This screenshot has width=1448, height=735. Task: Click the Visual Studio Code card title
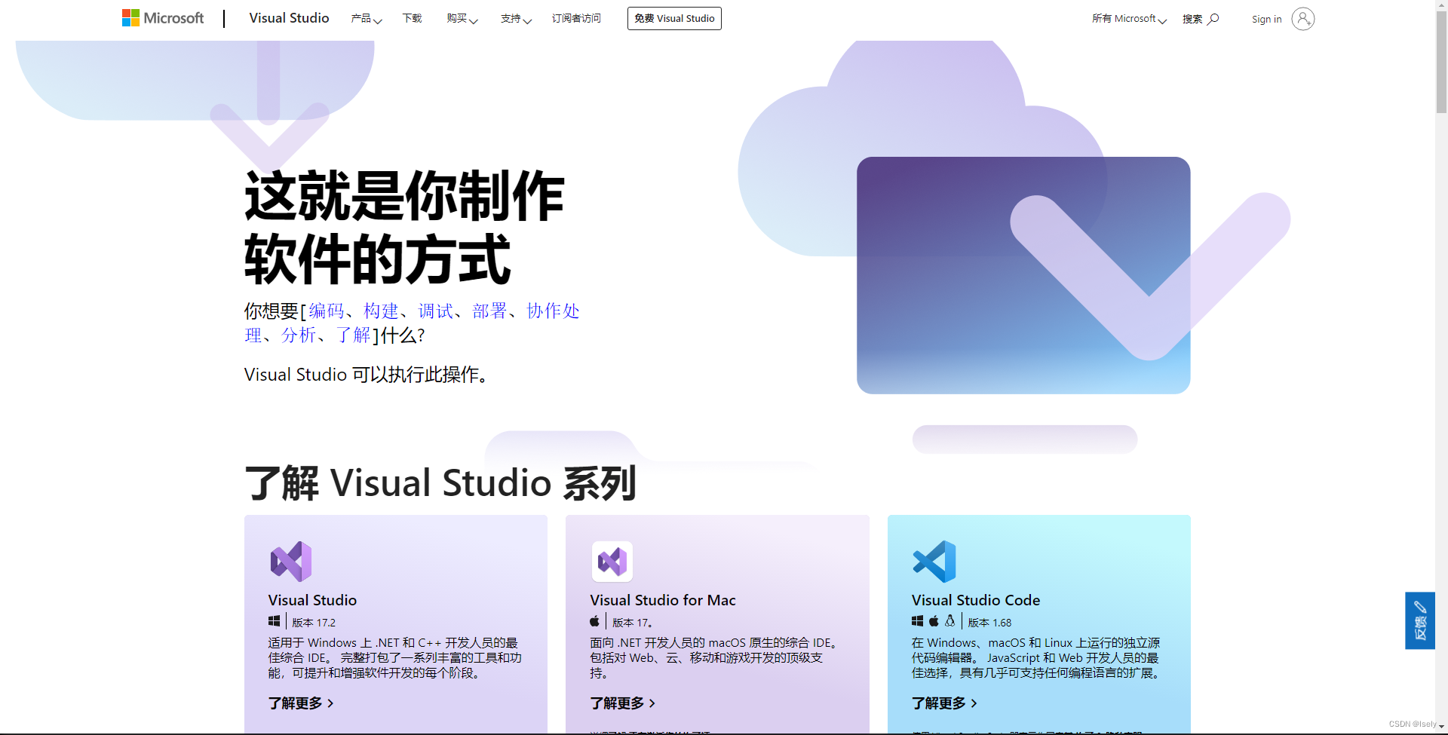pos(976,600)
